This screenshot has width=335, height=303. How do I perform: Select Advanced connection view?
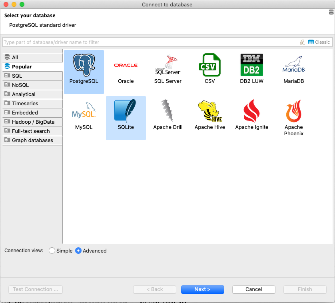pyautogui.click(x=78, y=251)
